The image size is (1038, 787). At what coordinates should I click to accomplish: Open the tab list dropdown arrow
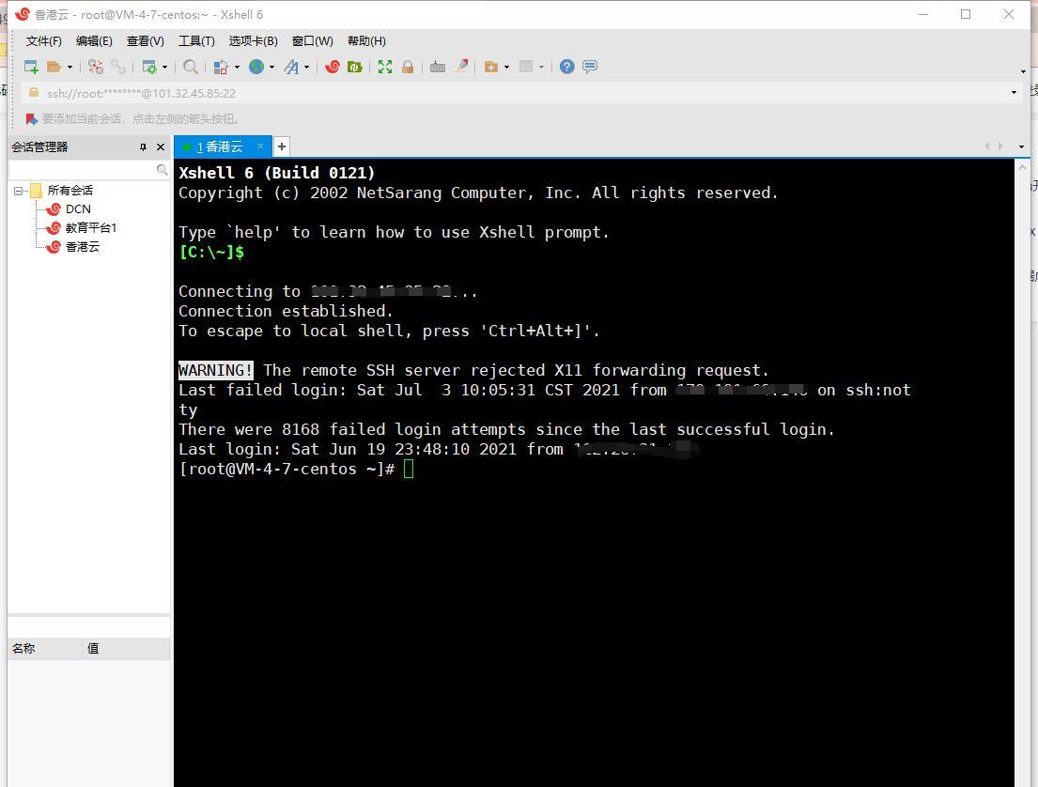pos(1021,147)
